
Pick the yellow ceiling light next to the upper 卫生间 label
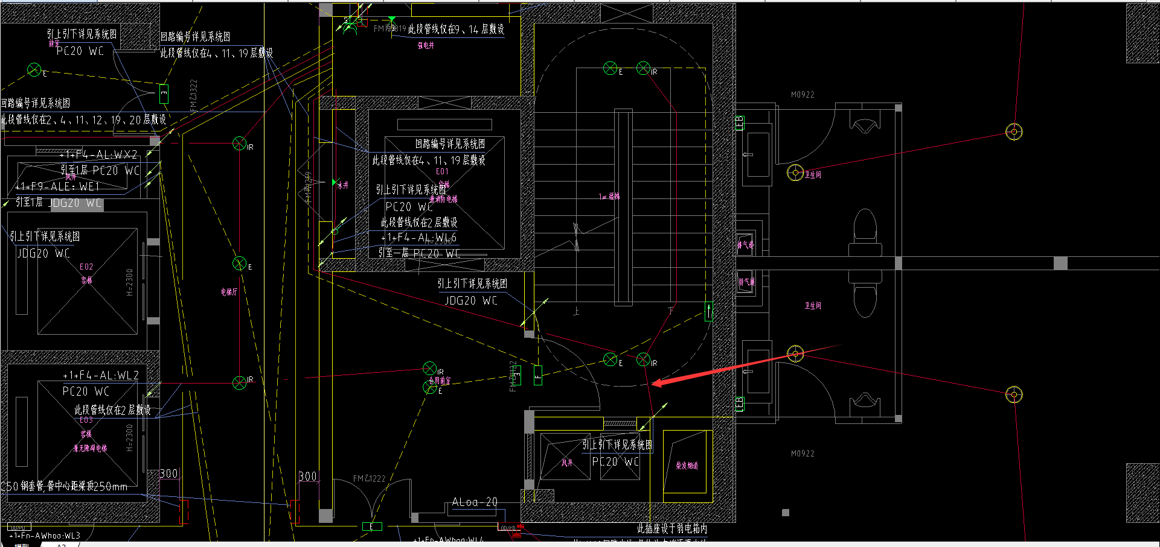tap(795, 172)
